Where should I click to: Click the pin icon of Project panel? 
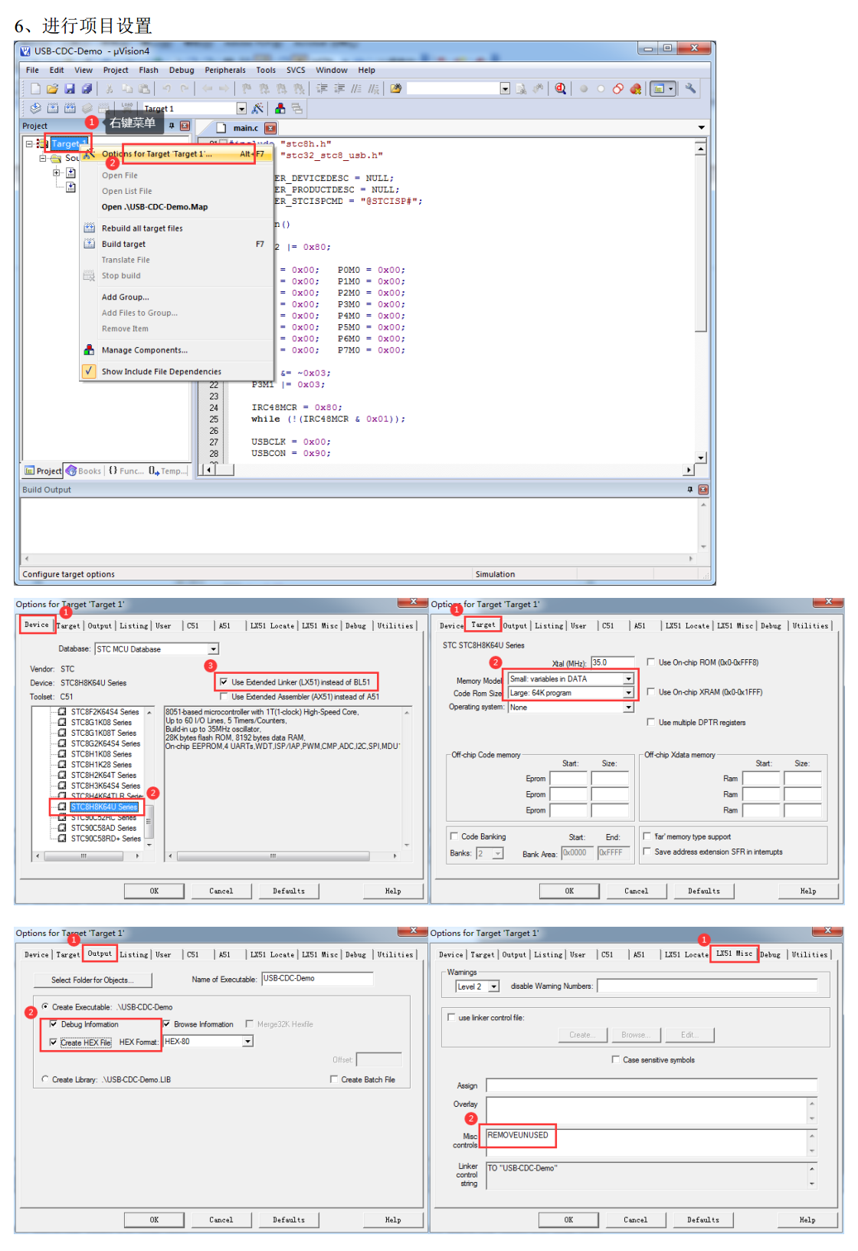coord(172,126)
